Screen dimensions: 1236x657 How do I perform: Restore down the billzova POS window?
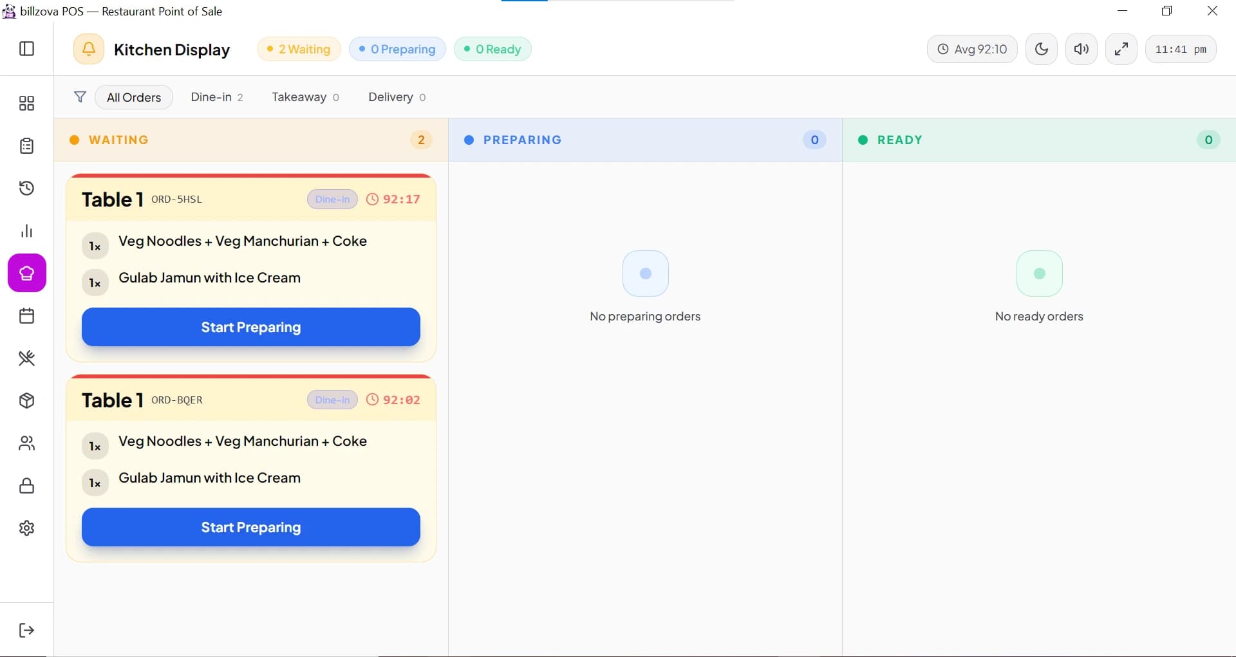(x=1166, y=11)
